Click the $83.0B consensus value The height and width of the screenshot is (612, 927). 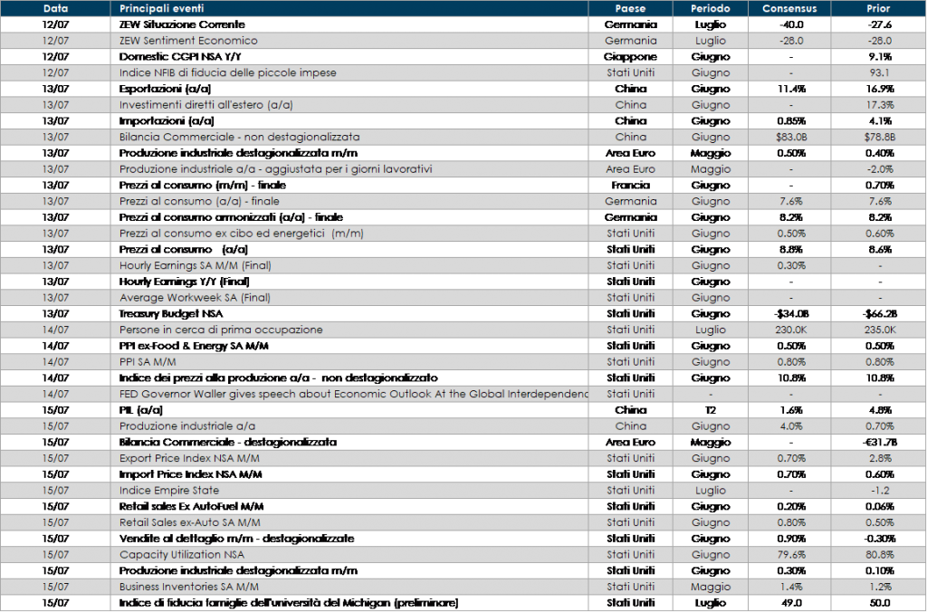pyautogui.click(x=790, y=137)
